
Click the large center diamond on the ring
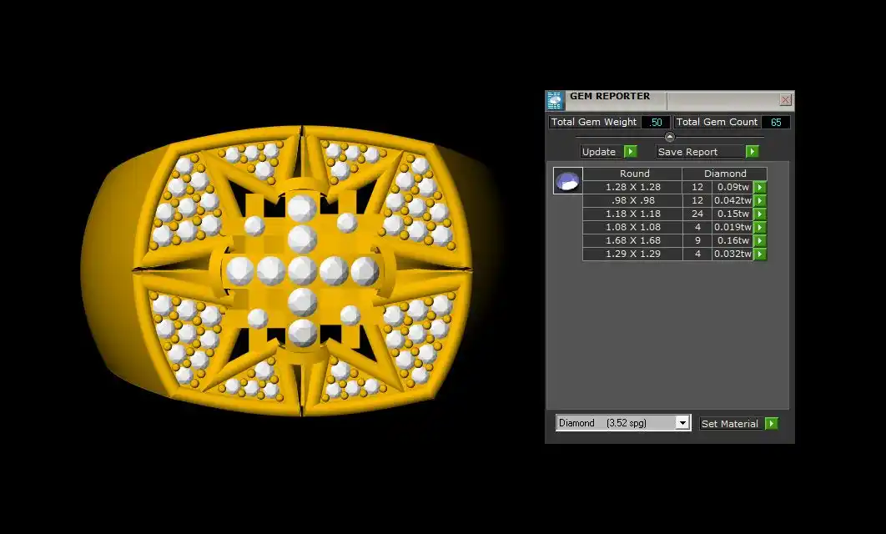pyautogui.click(x=302, y=271)
